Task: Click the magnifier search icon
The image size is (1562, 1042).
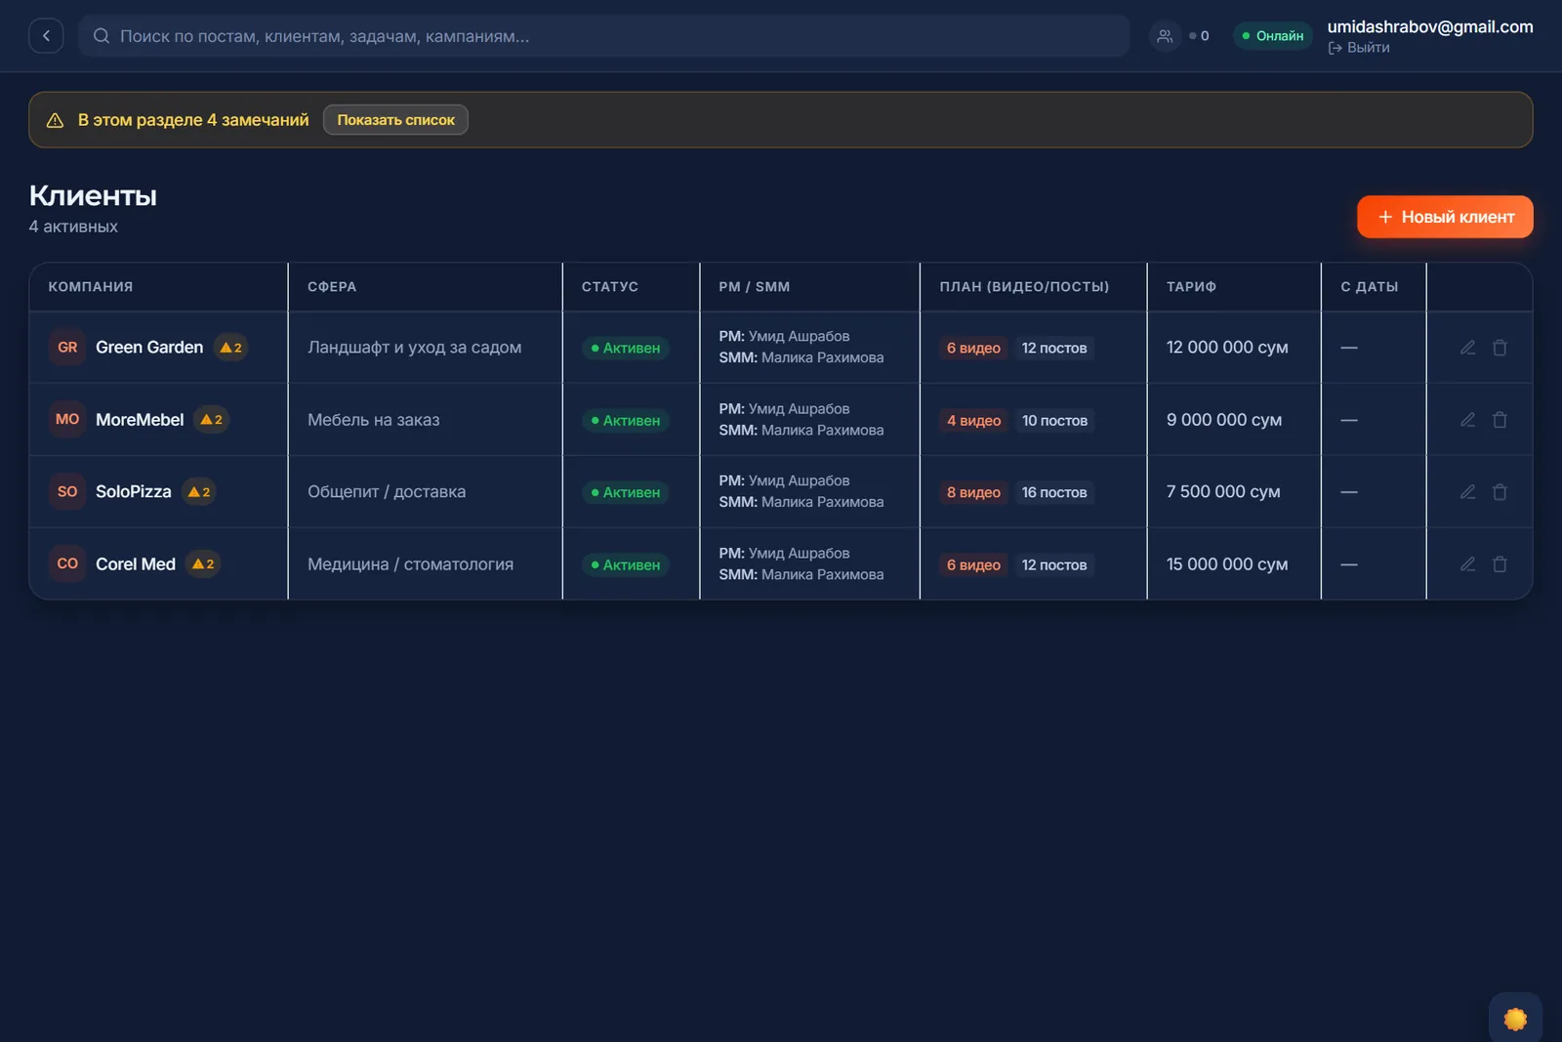Action: click(102, 36)
